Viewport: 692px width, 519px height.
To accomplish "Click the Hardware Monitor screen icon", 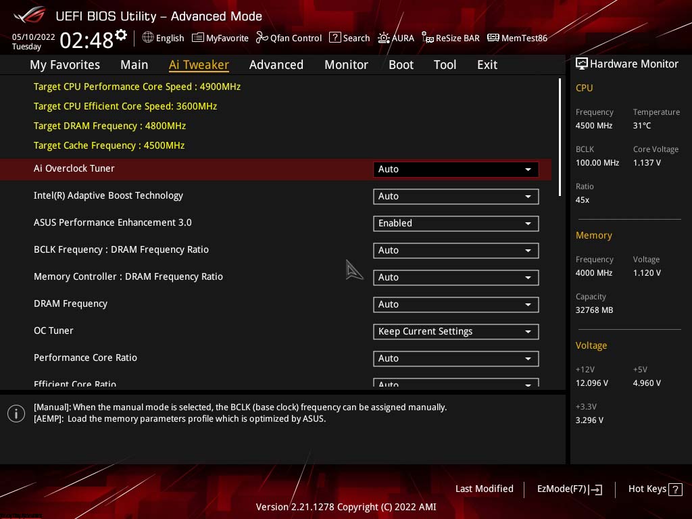I will [582, 64].
